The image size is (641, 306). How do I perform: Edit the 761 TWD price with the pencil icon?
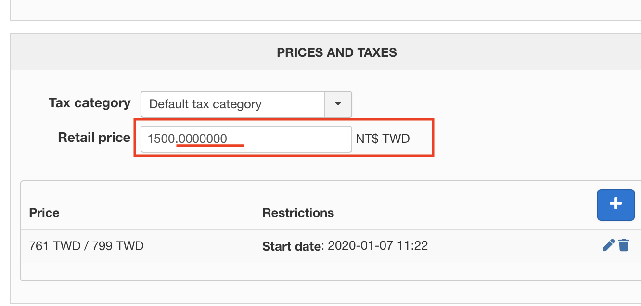608,245
